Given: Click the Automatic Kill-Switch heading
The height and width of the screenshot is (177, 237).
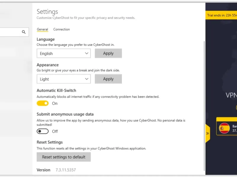Looking at the screenshot, I should 56,91.
